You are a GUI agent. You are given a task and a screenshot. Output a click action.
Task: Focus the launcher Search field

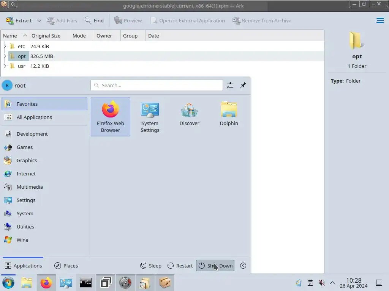click(x=157, y=85)
